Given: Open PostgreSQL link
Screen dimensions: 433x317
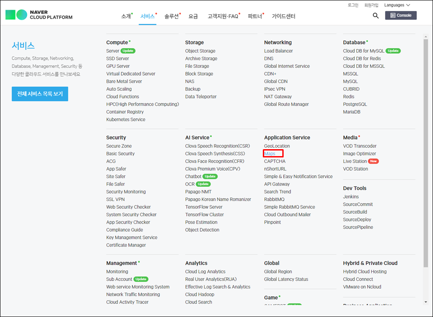Looking at the screenshot, I should (355, 104).
